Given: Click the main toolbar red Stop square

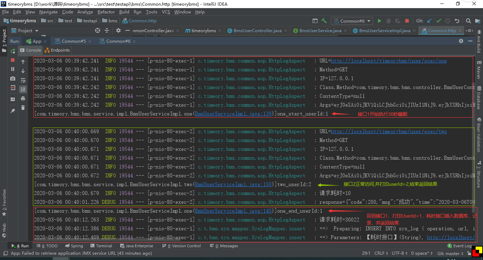Looking at the screenshot, I should (x=407, y=21).
